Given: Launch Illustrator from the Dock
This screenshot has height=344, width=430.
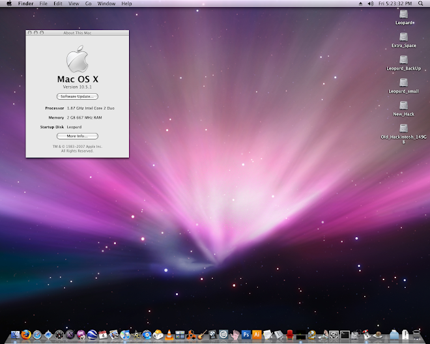Looking at the screenshot, I should (257, 334).
